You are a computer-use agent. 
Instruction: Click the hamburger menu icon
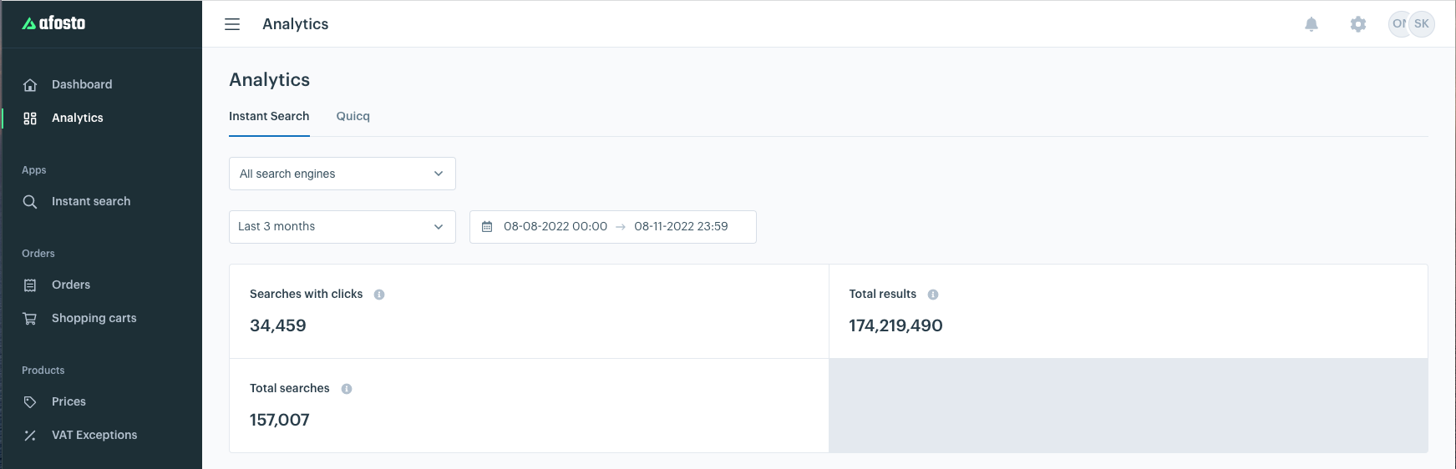tap(232, 24)
